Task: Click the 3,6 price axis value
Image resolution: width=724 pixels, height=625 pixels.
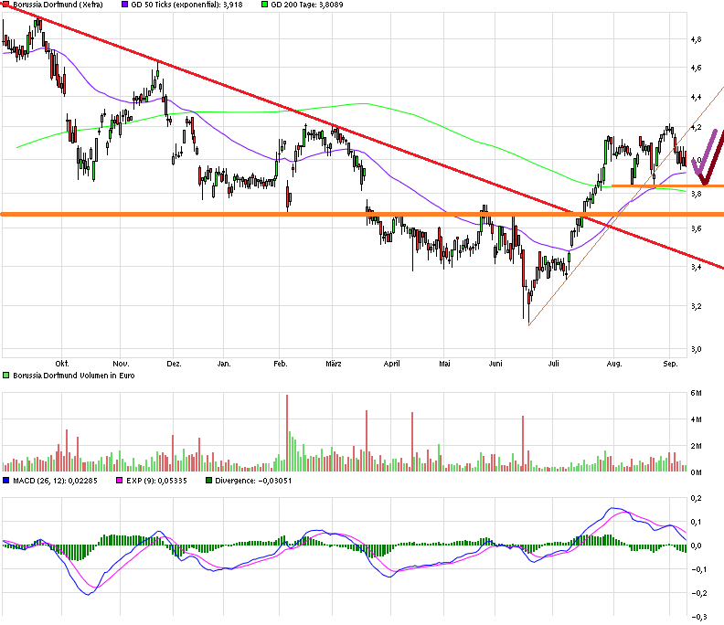Action: click(x=696, y=229)
